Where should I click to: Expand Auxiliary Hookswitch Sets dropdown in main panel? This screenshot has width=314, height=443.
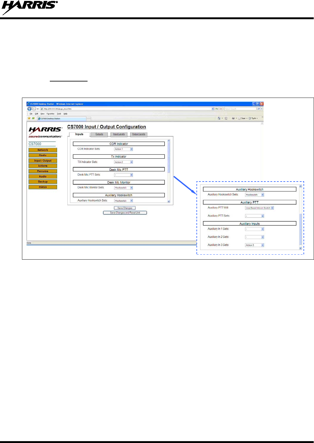(x=123, y=201)
